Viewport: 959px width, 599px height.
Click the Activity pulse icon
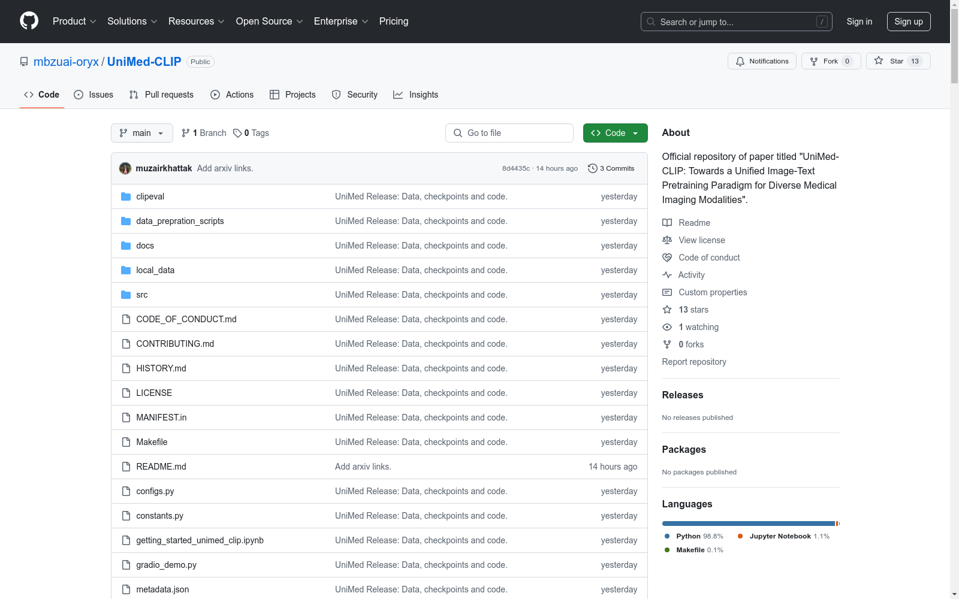pyautogui.click(x=667, y=275)
